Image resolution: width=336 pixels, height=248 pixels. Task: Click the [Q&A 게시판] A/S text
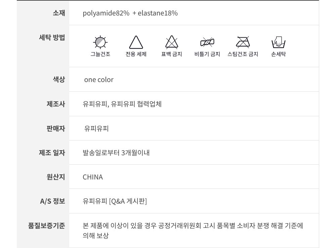(128, 201)
